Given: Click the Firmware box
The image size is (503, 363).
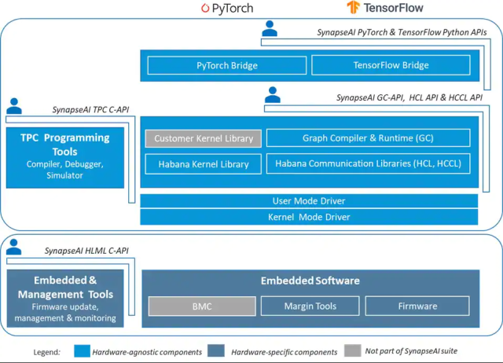Looking at the screenshot, I should (x=417, y=306).
